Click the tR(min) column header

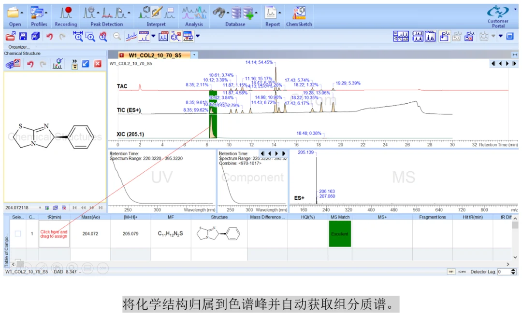(x=54, y=217)
